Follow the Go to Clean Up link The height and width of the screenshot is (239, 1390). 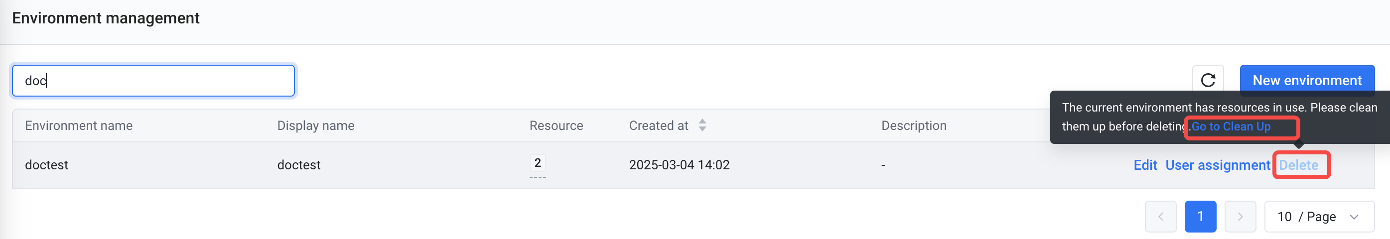pos(1231,126)
